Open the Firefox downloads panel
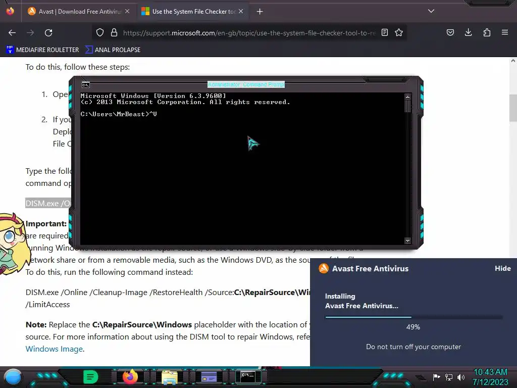This screenshot has width=517, height=388. (x=468, y=32)
